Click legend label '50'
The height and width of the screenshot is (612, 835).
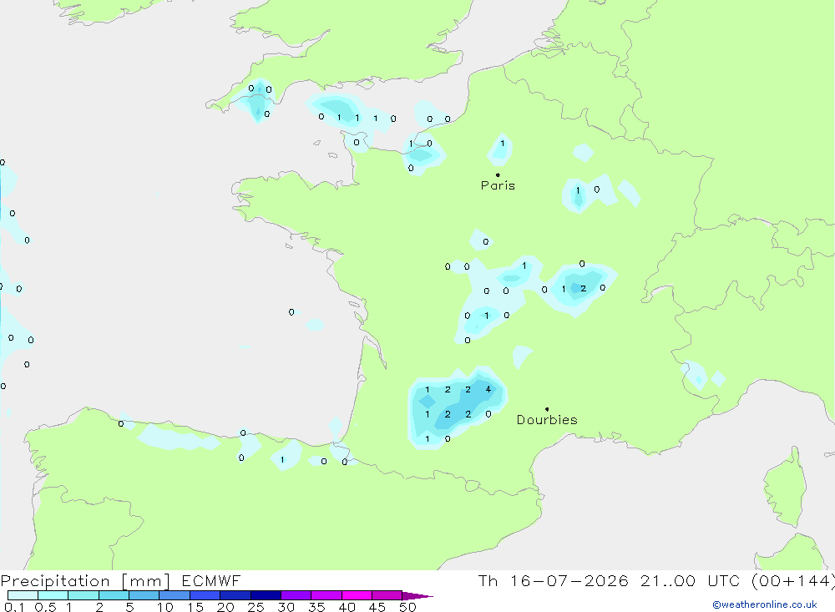coord(407,607)
